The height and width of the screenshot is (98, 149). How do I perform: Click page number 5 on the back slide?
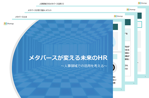click(x=145, y=77)
